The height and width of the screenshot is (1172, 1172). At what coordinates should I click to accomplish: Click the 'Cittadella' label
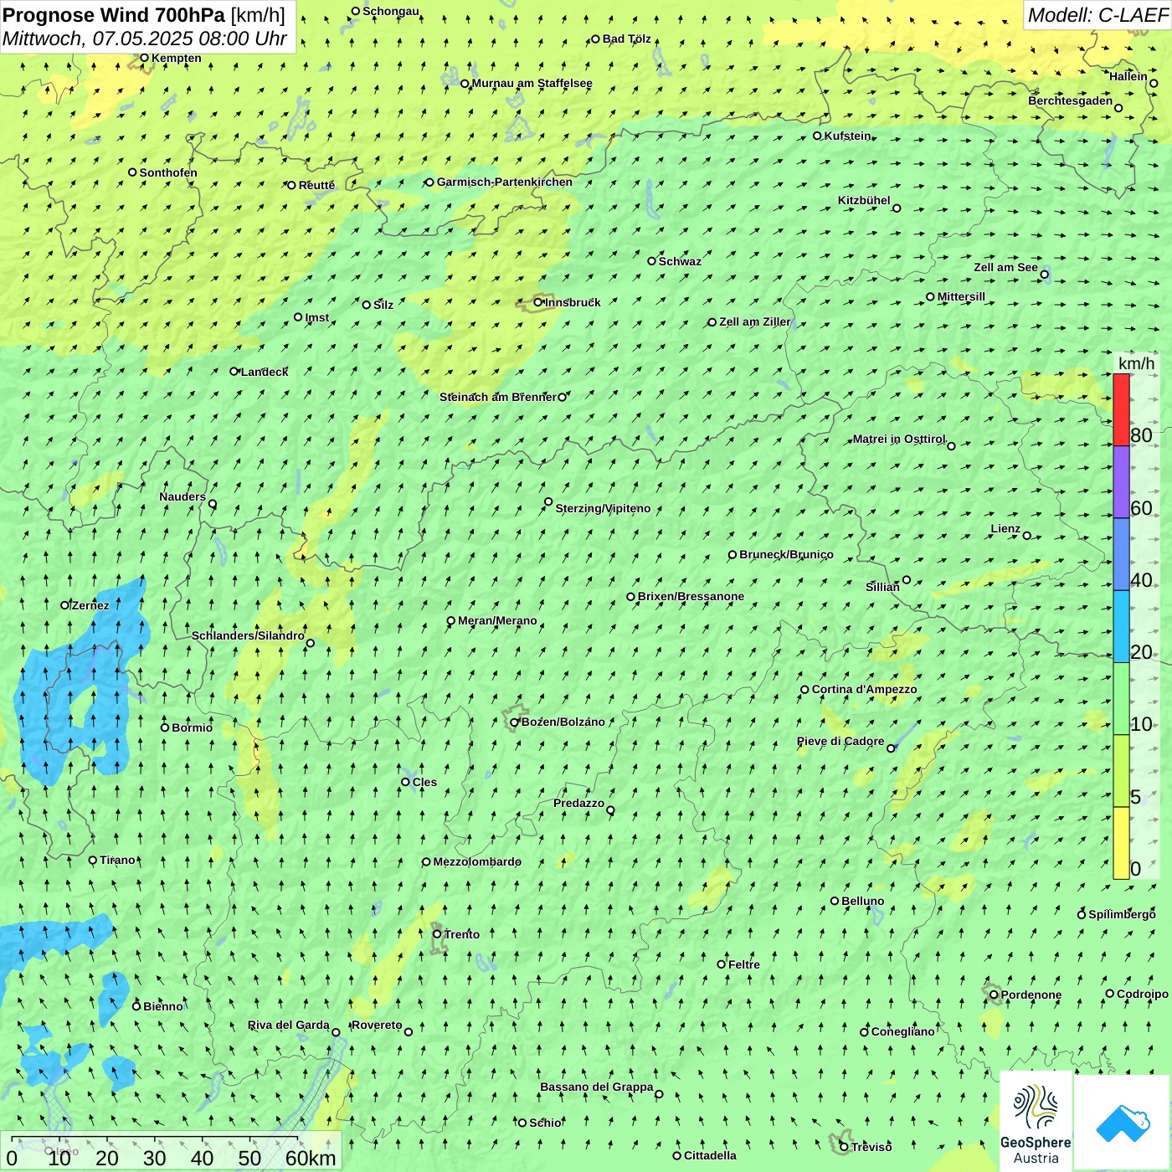tap(710, 1155)
